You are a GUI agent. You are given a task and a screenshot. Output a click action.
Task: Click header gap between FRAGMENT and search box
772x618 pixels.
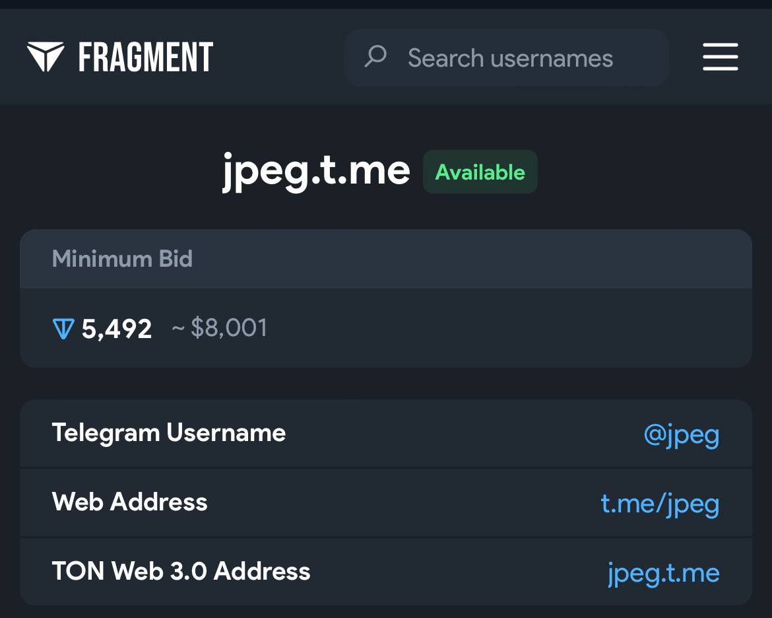click(278, 57)
